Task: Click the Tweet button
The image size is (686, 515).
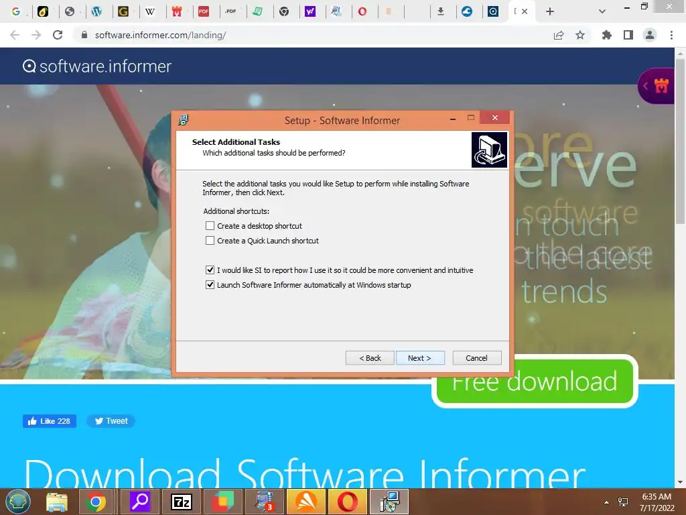Action: (111, 421)
